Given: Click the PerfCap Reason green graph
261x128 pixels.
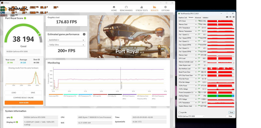Looking at the screenshot, I should [x=221, y=96].
